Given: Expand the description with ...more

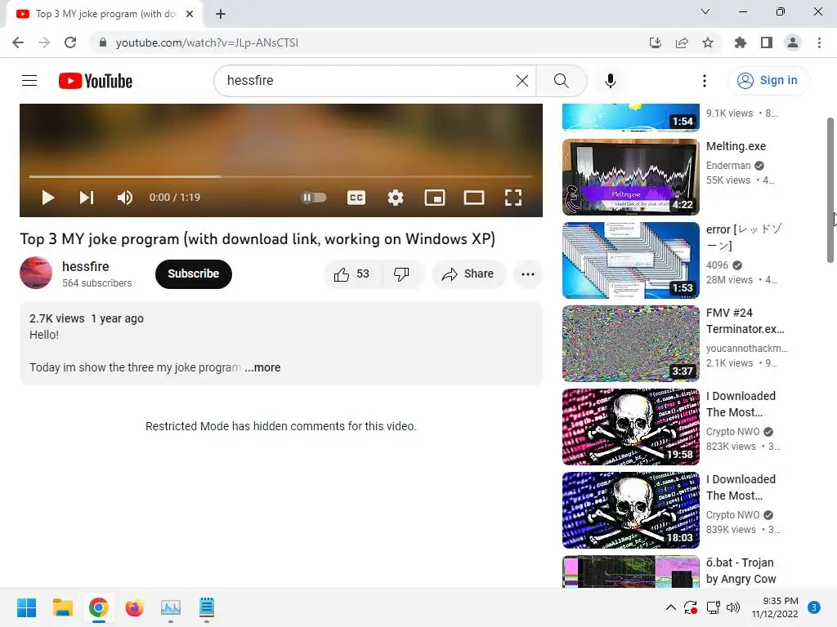Looking at the screenshot, I should [262, 367].
